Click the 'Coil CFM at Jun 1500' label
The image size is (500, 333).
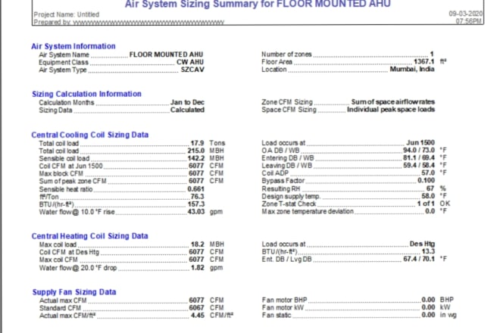coord(70,166)
